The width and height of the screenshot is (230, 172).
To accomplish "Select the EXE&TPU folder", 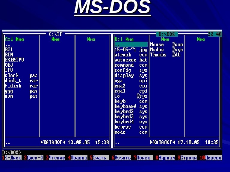I will [x=14, y=60].
